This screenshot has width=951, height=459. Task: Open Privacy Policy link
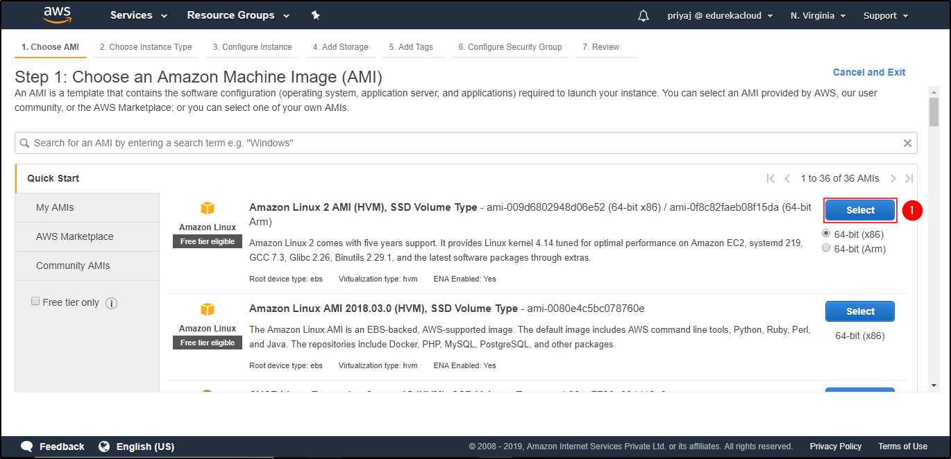pyautogui.click(x=836, y=447)
